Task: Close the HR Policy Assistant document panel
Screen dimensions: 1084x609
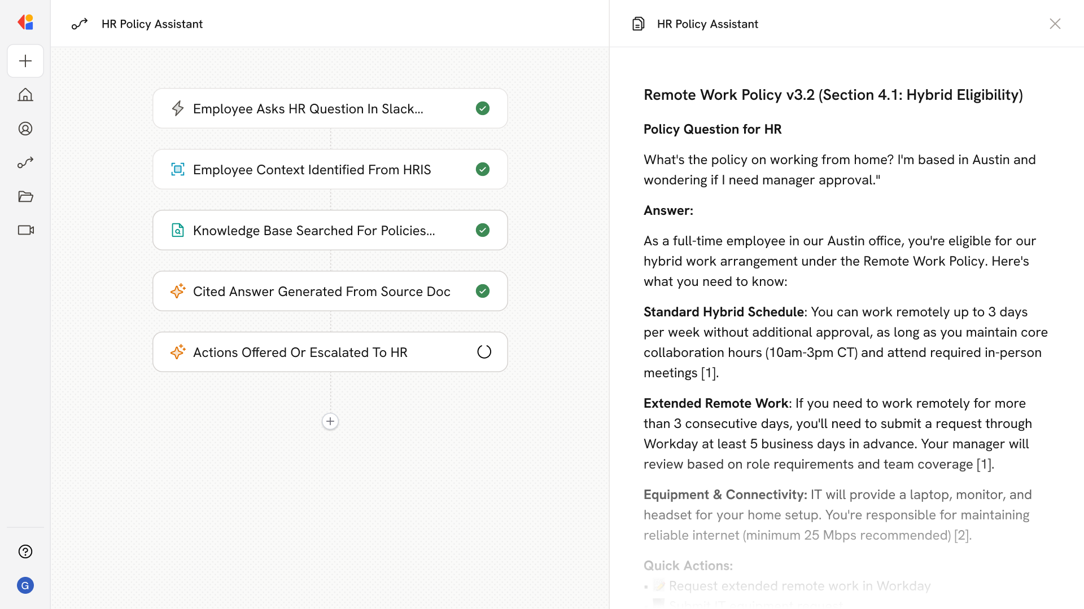Action: pyautogui.click(x=1055, y=24)
